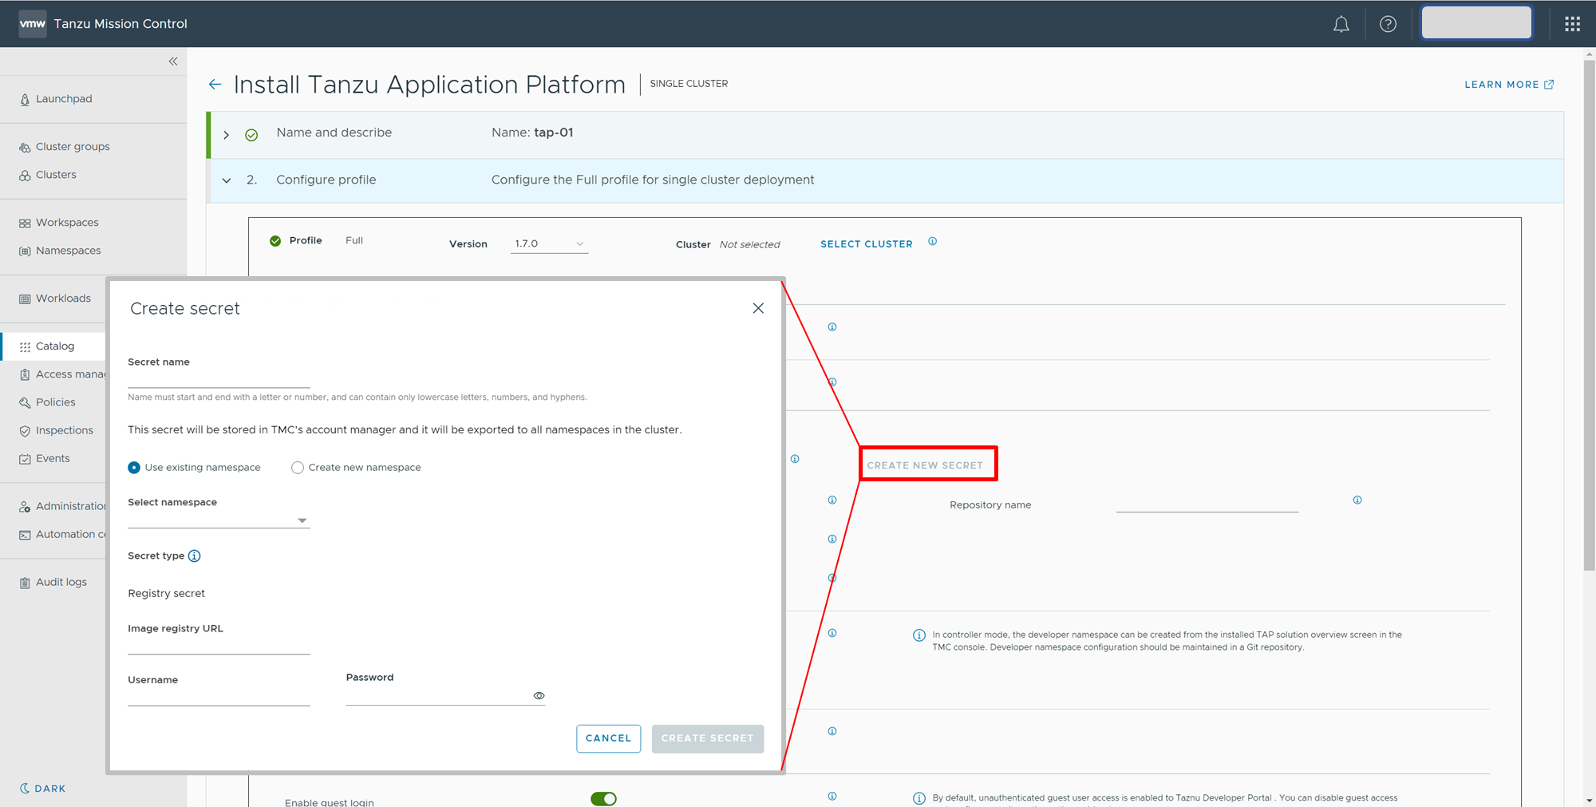This screenshot has width=1596, height=807.
Task: Go to Workspaces in the sidebar
Action: pos(67,223)
